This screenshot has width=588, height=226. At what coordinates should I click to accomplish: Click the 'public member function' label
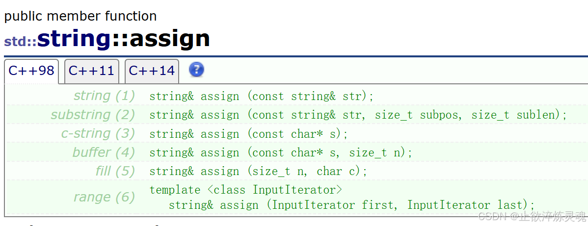[x=80, y=16]
